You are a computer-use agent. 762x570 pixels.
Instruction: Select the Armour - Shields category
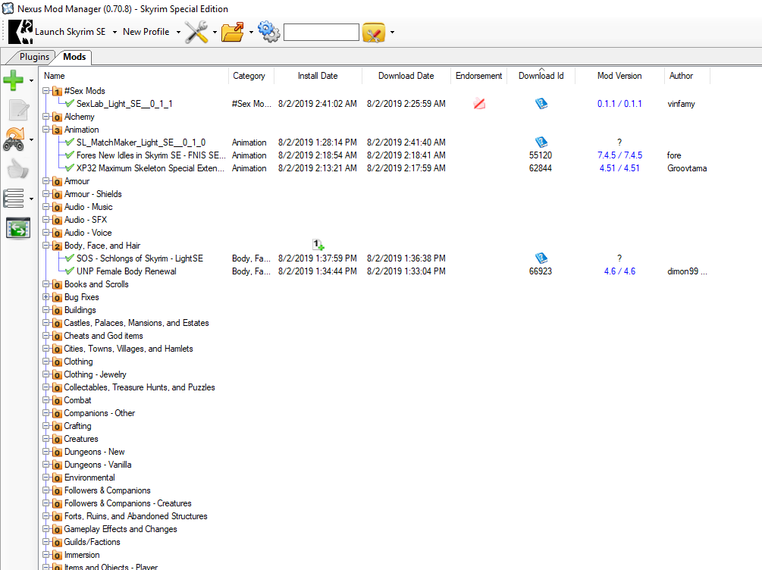click(x=93, y=194)
